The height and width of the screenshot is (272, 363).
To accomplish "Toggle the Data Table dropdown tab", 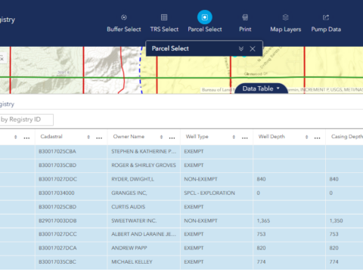I will 261,88.
